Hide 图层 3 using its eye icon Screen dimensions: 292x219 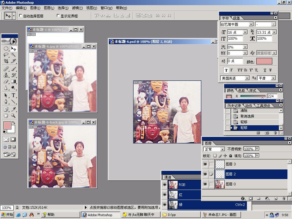click(x=205, y=164)
